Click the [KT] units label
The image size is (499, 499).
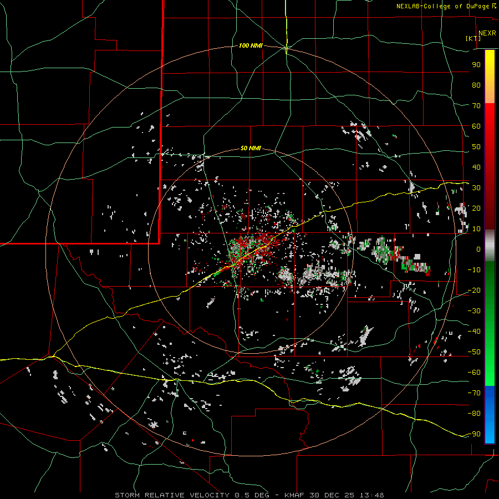(x=473, y=38)
